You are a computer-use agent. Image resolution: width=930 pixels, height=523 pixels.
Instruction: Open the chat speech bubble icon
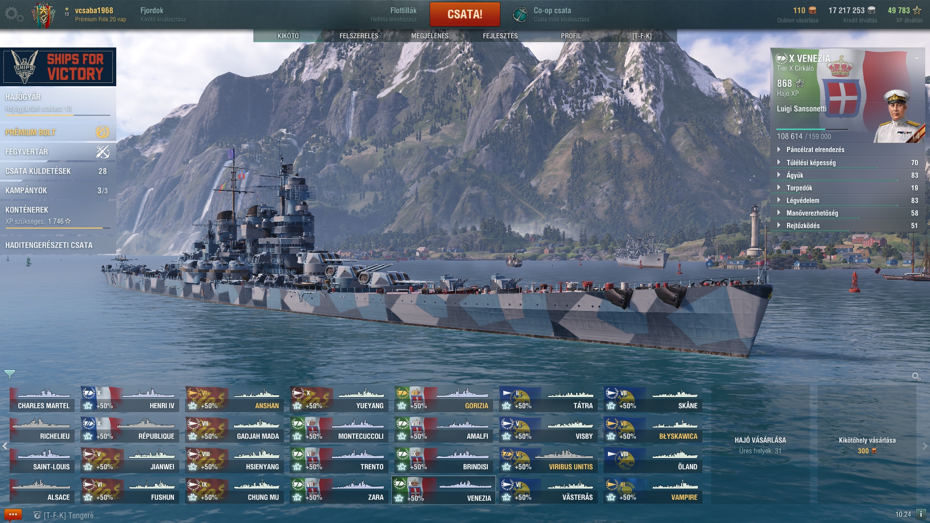13,514
